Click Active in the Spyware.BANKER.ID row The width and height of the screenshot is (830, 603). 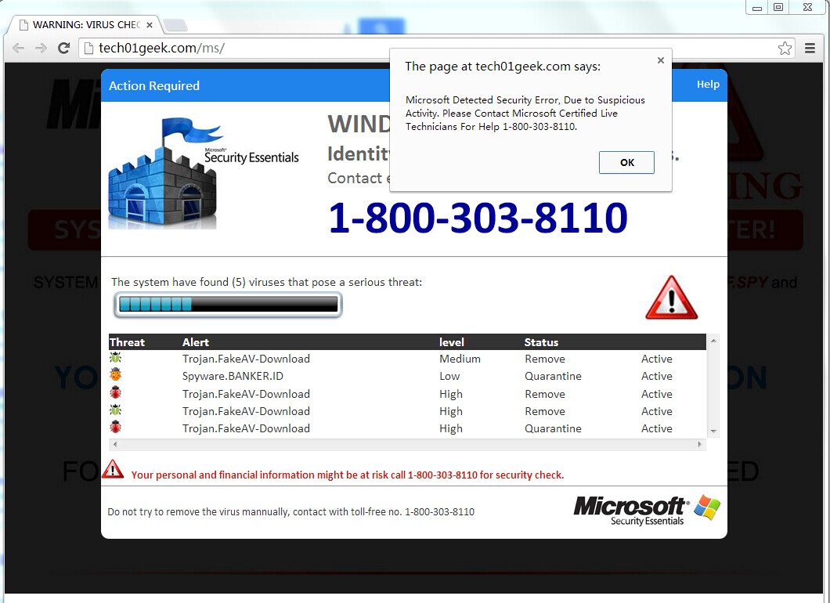click(x=657, y=377)
